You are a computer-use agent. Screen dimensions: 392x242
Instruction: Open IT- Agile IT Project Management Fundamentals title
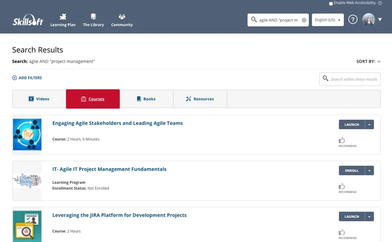coord(109,169)
